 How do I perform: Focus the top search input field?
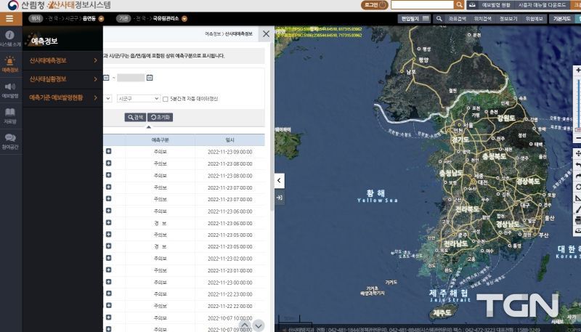tap(423, 5)
